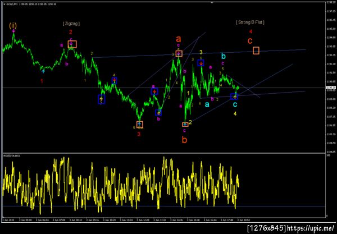Select the empty orange target box below orange c
337x234 pixels.
click(x=256, y=51)
